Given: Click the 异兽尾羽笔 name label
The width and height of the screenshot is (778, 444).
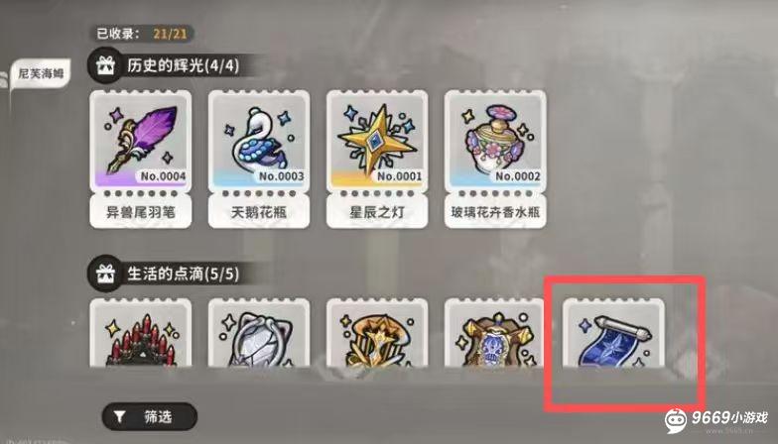Looking at the screenshot, I should 141,212.
